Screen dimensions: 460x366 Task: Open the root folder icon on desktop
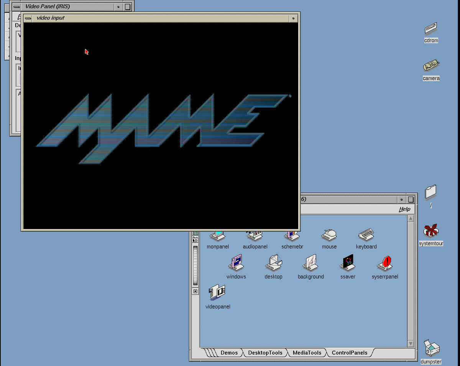coord(431,192)
